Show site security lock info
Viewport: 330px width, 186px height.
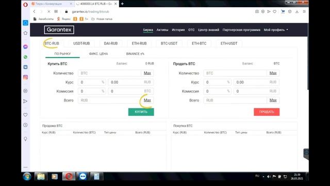[x=67, y=11]
